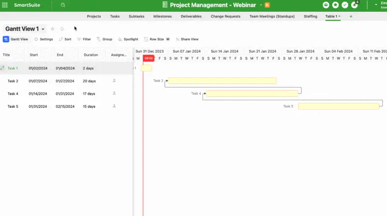Switch to the Staffing tab
The image size is (387, 216).
point(311,16)
